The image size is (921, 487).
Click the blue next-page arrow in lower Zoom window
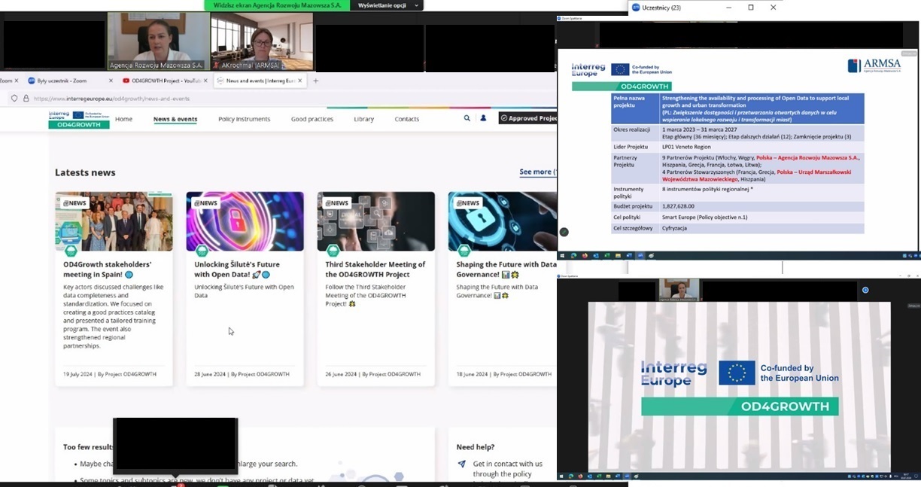pyautogui.click(x=865, y=290)
